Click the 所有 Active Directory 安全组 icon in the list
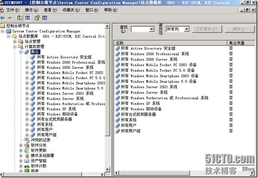 tap(117, 48)
